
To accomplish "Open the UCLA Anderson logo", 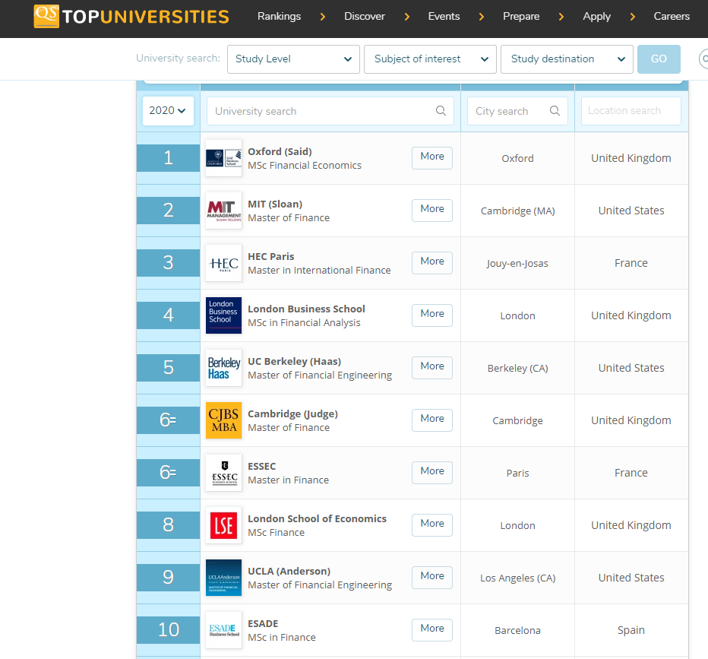I will coord(223,577).
